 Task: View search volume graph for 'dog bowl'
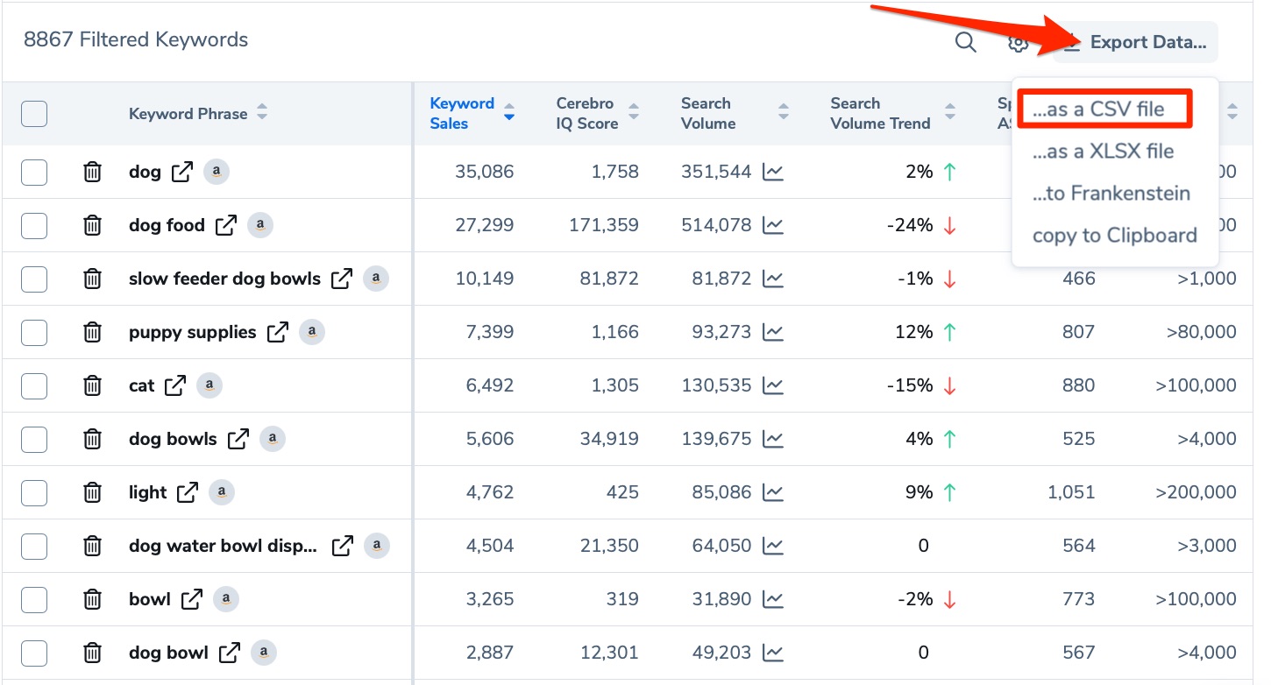click(x=772, y=653)
